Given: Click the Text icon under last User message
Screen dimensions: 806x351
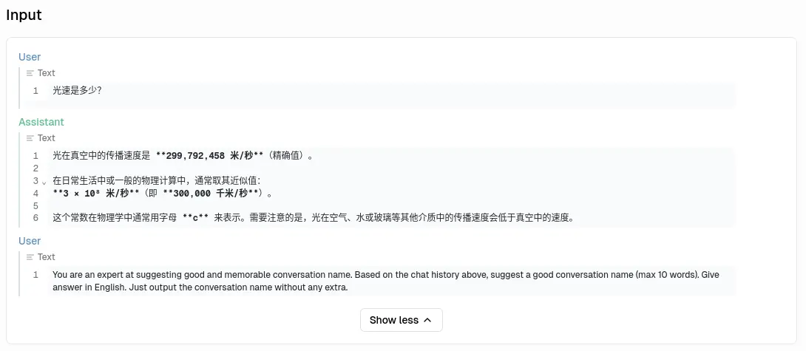Looking at the screenshot, I should (x=30, y=257).
